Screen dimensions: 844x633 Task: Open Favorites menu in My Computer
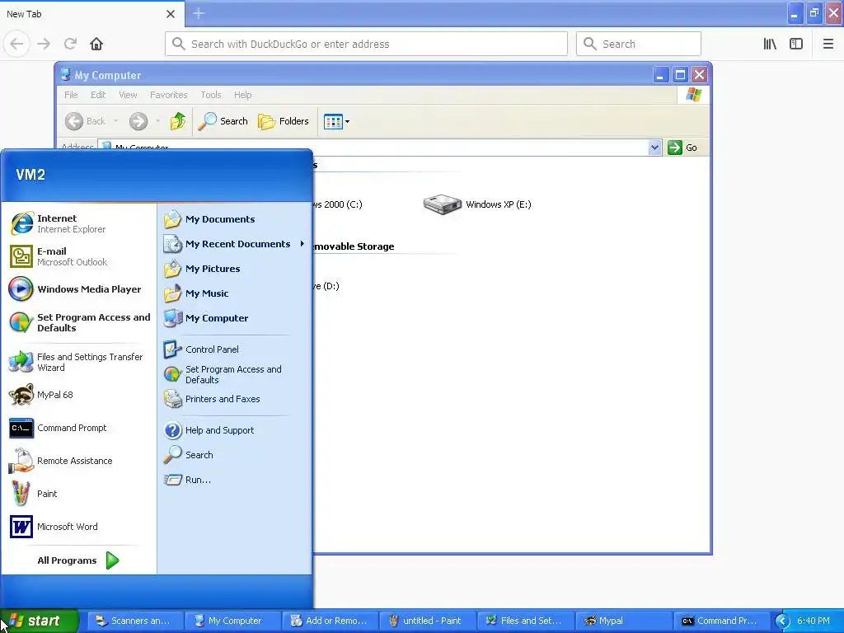(168, 95)
